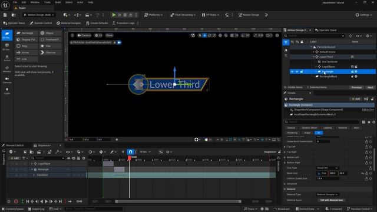Expand the LogoEllipse track in sequencer

(x=32, y=164)
